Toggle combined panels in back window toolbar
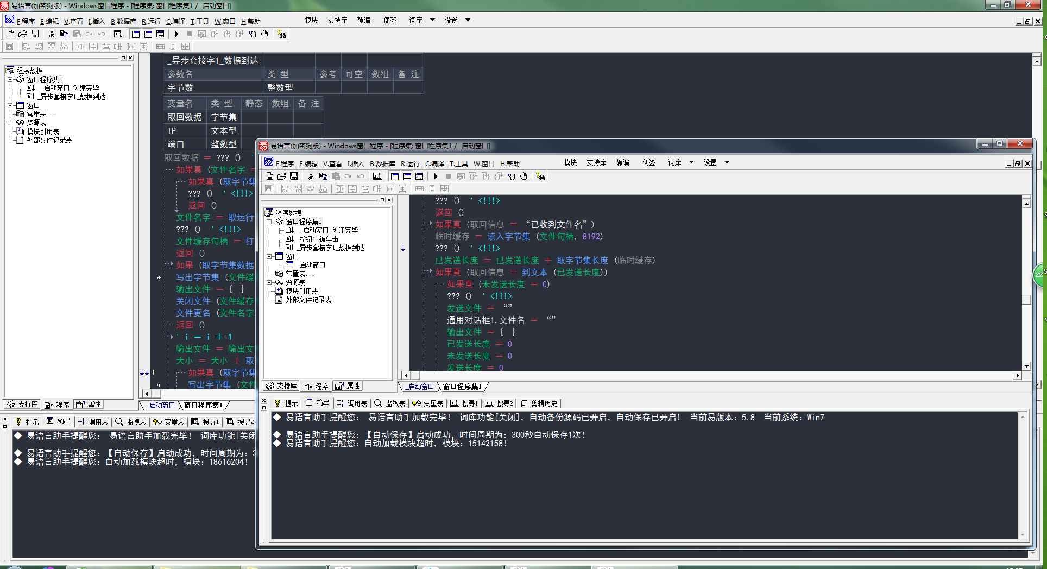The width and height of the screenshot is (1047, 569). tap(160, 34)
